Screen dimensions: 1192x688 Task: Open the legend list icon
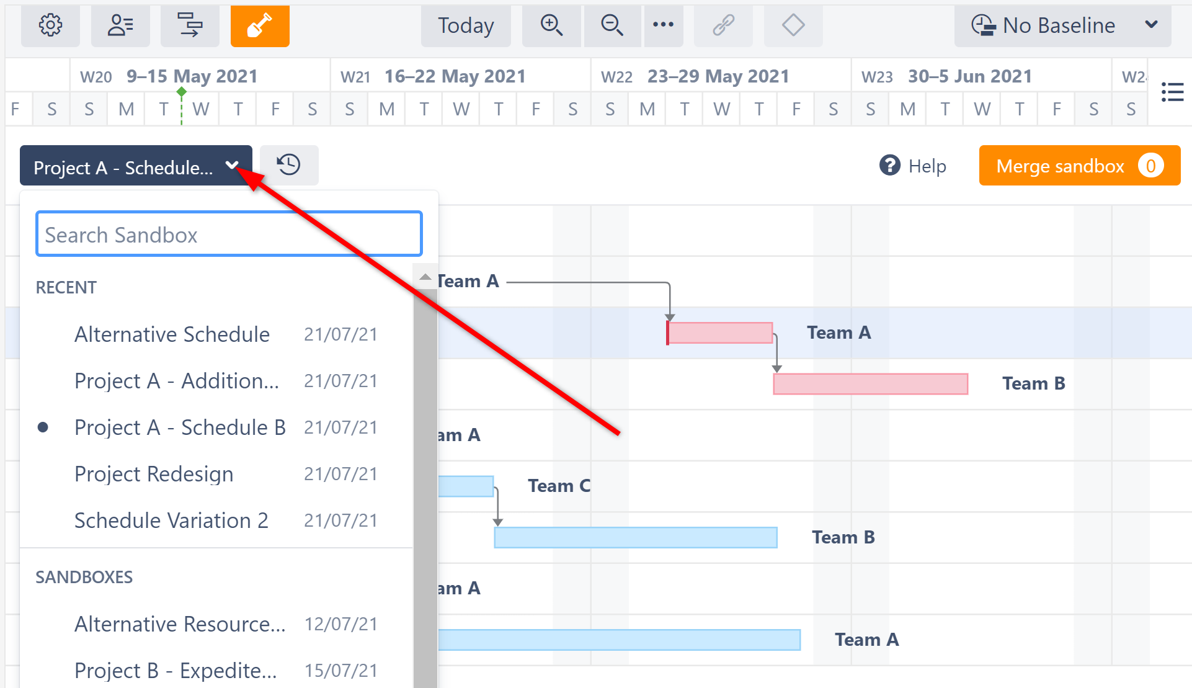[1172, 92]
